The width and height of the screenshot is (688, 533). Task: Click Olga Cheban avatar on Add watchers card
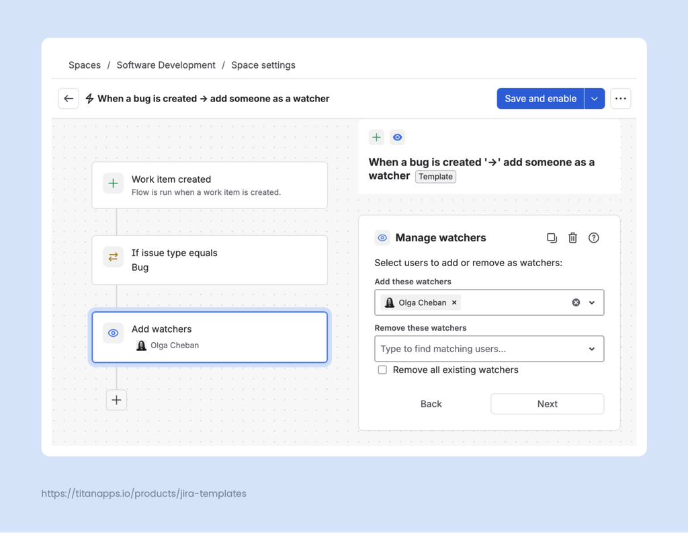tap(141, 345)
